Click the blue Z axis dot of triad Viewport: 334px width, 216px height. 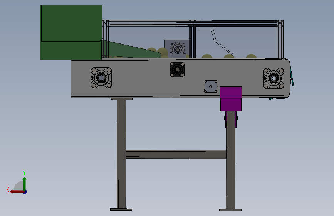click(x=25, y=192)
